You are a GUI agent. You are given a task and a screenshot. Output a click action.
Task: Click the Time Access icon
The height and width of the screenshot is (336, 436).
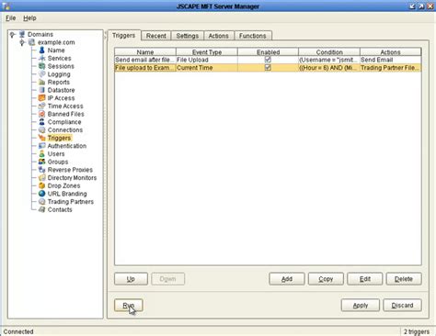click(x=42, y=106)
